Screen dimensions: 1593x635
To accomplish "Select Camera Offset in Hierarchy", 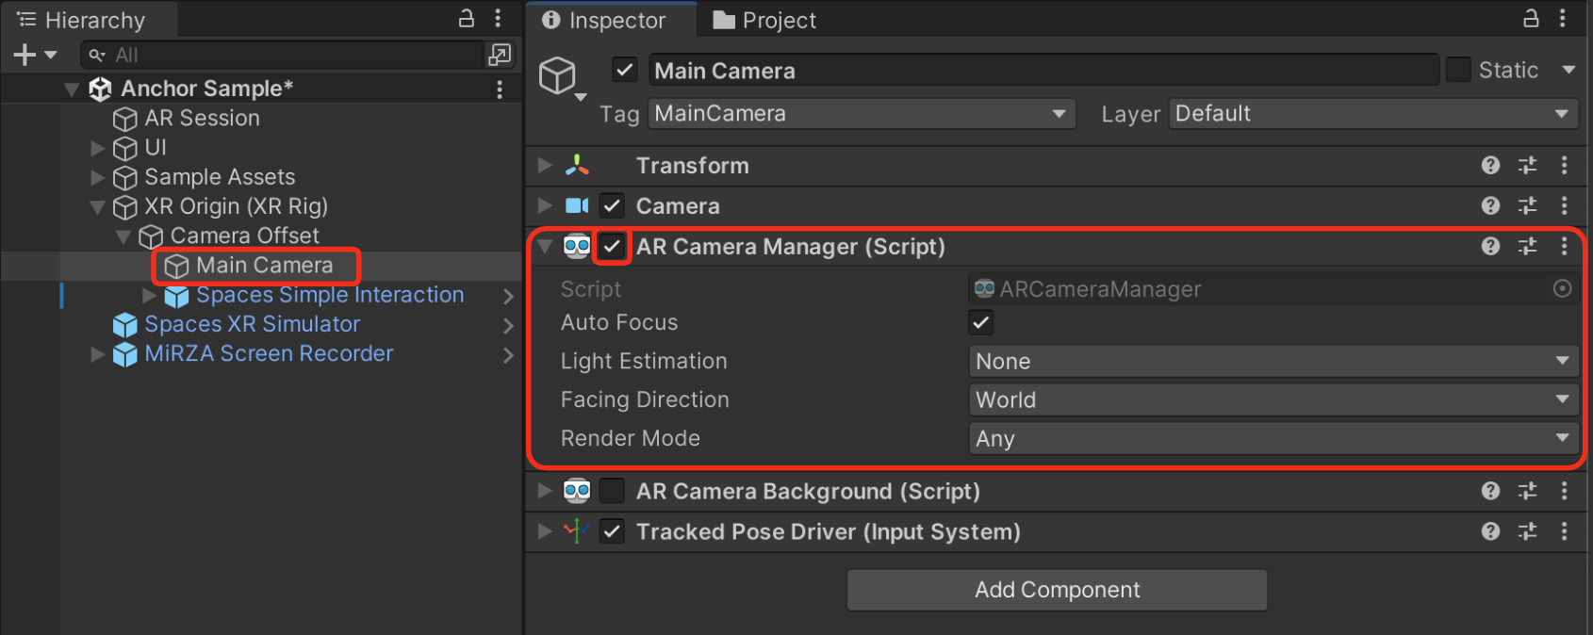I will [245, 236].
